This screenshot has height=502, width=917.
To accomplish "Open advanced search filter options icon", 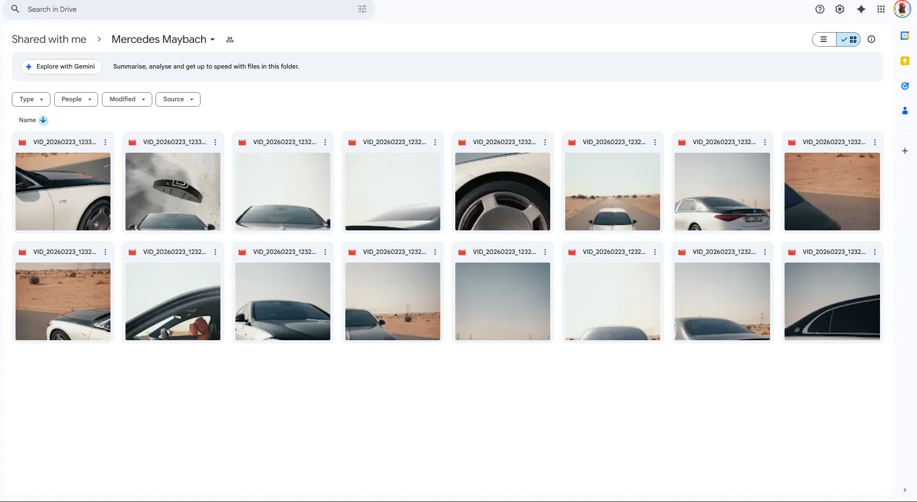I will click(x=362, y=9).
